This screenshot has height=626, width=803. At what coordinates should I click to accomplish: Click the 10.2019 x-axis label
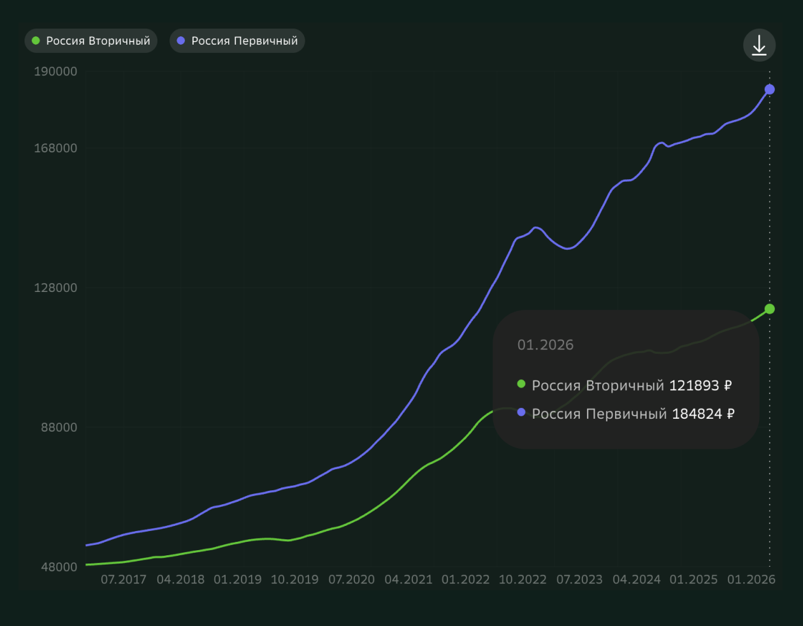pos(294,579)
